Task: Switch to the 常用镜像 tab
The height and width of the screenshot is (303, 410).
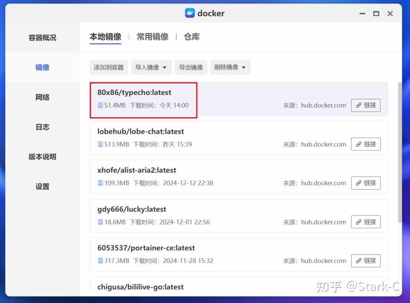Action: coord(152,37)
